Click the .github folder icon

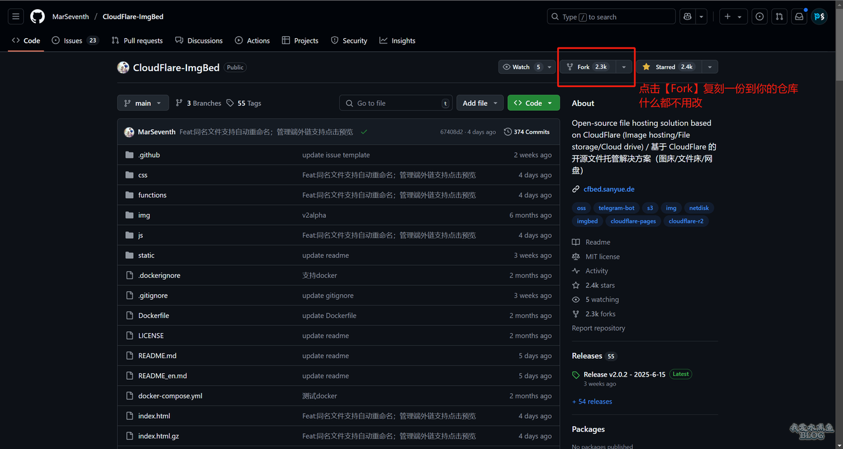coord(129,155)
